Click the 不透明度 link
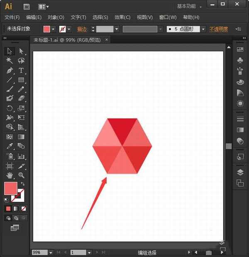This screenshot has width=249, height=257. 218,29
